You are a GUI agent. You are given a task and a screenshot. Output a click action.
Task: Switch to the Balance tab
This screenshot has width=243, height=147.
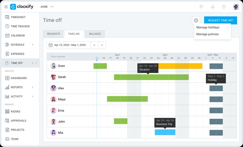pos(95,34)
